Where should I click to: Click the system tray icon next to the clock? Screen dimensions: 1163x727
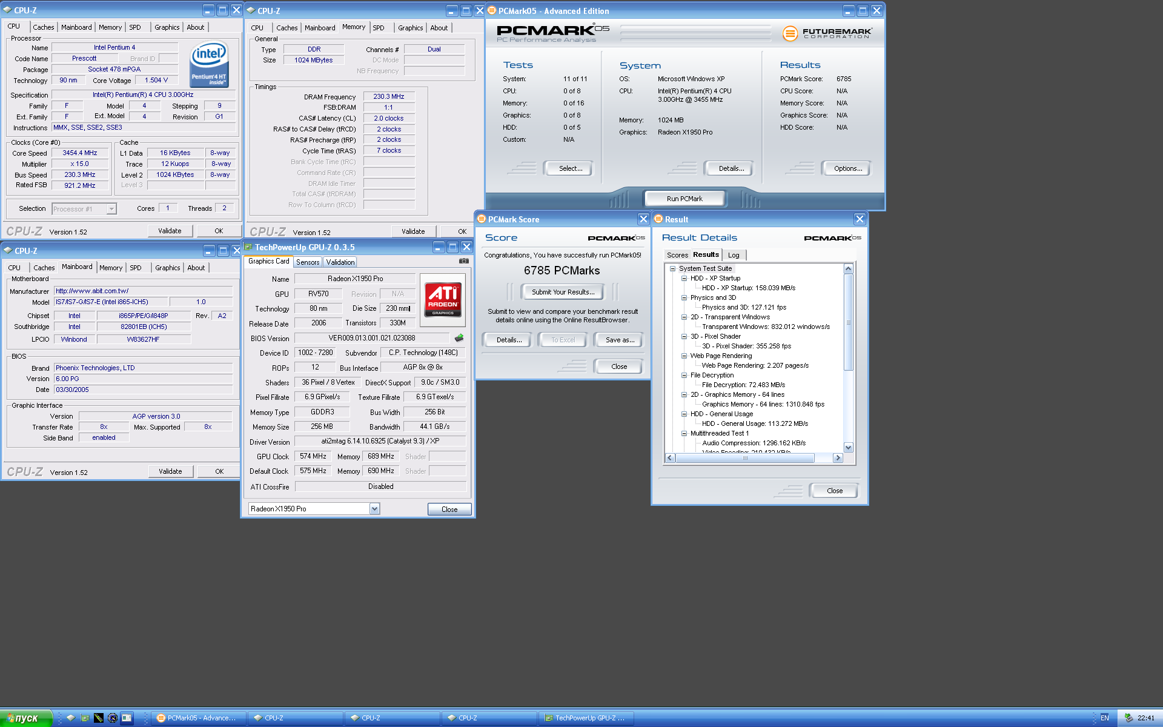click(1128, 718)
